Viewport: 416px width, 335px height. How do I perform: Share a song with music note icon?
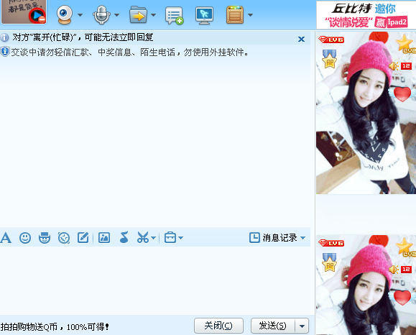pos(124,237)
